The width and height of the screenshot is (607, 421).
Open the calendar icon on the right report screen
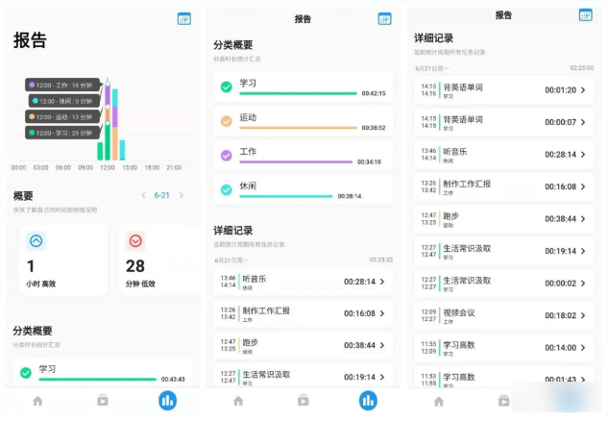click(x=585, y=15)
